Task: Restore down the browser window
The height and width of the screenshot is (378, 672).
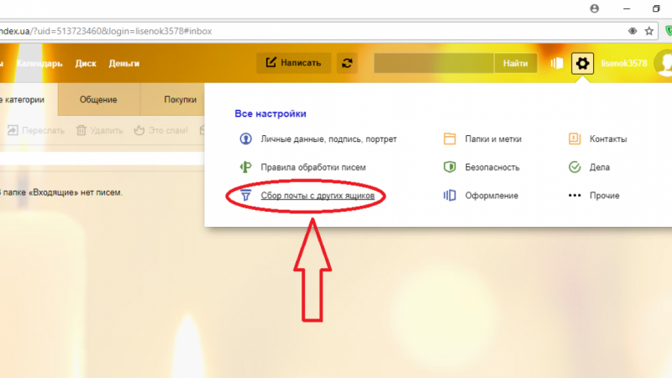Action: tap(656, 8)
